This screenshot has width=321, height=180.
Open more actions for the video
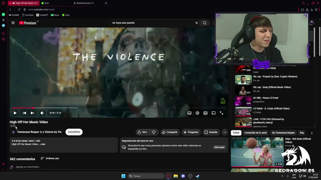[225, 132]
